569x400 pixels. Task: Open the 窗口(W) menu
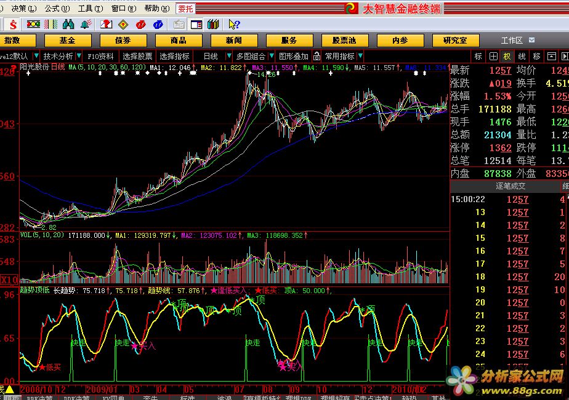click(124, 9)
